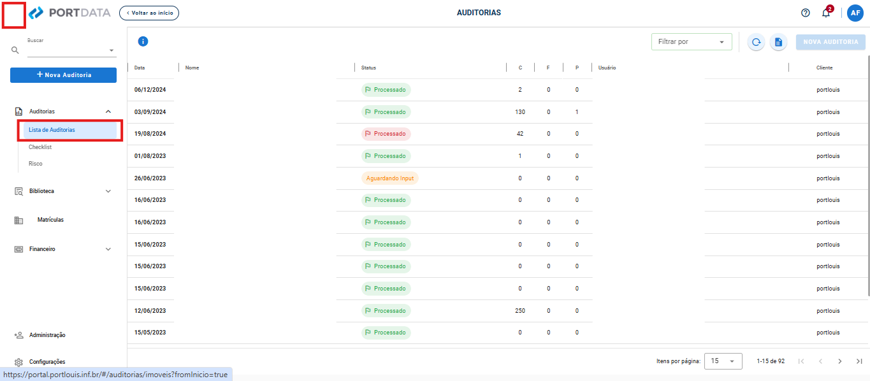The height and width of the screenshot is (381, 870).
Task: Open the AF user avatar menu
Action: tap(855, 13)
